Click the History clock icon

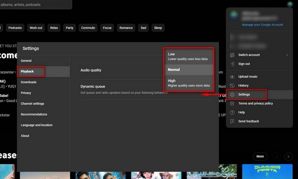click(x=232, y=86)
